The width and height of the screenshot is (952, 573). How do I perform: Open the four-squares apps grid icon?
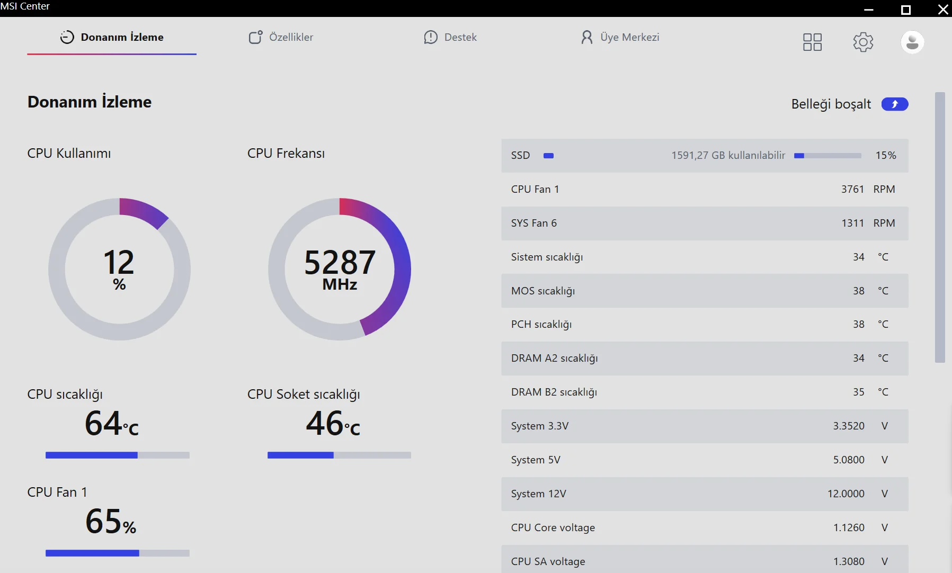(x=812, y=42)
